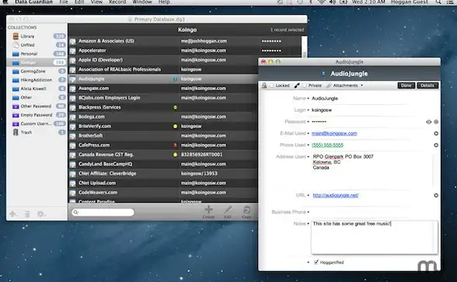Click the (555) 555-5555 phone link

[328, 145]
